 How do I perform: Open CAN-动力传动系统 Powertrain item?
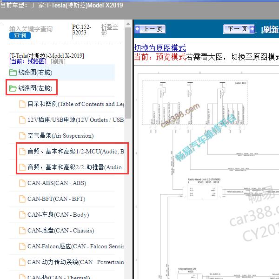click(x=76, y=262)
